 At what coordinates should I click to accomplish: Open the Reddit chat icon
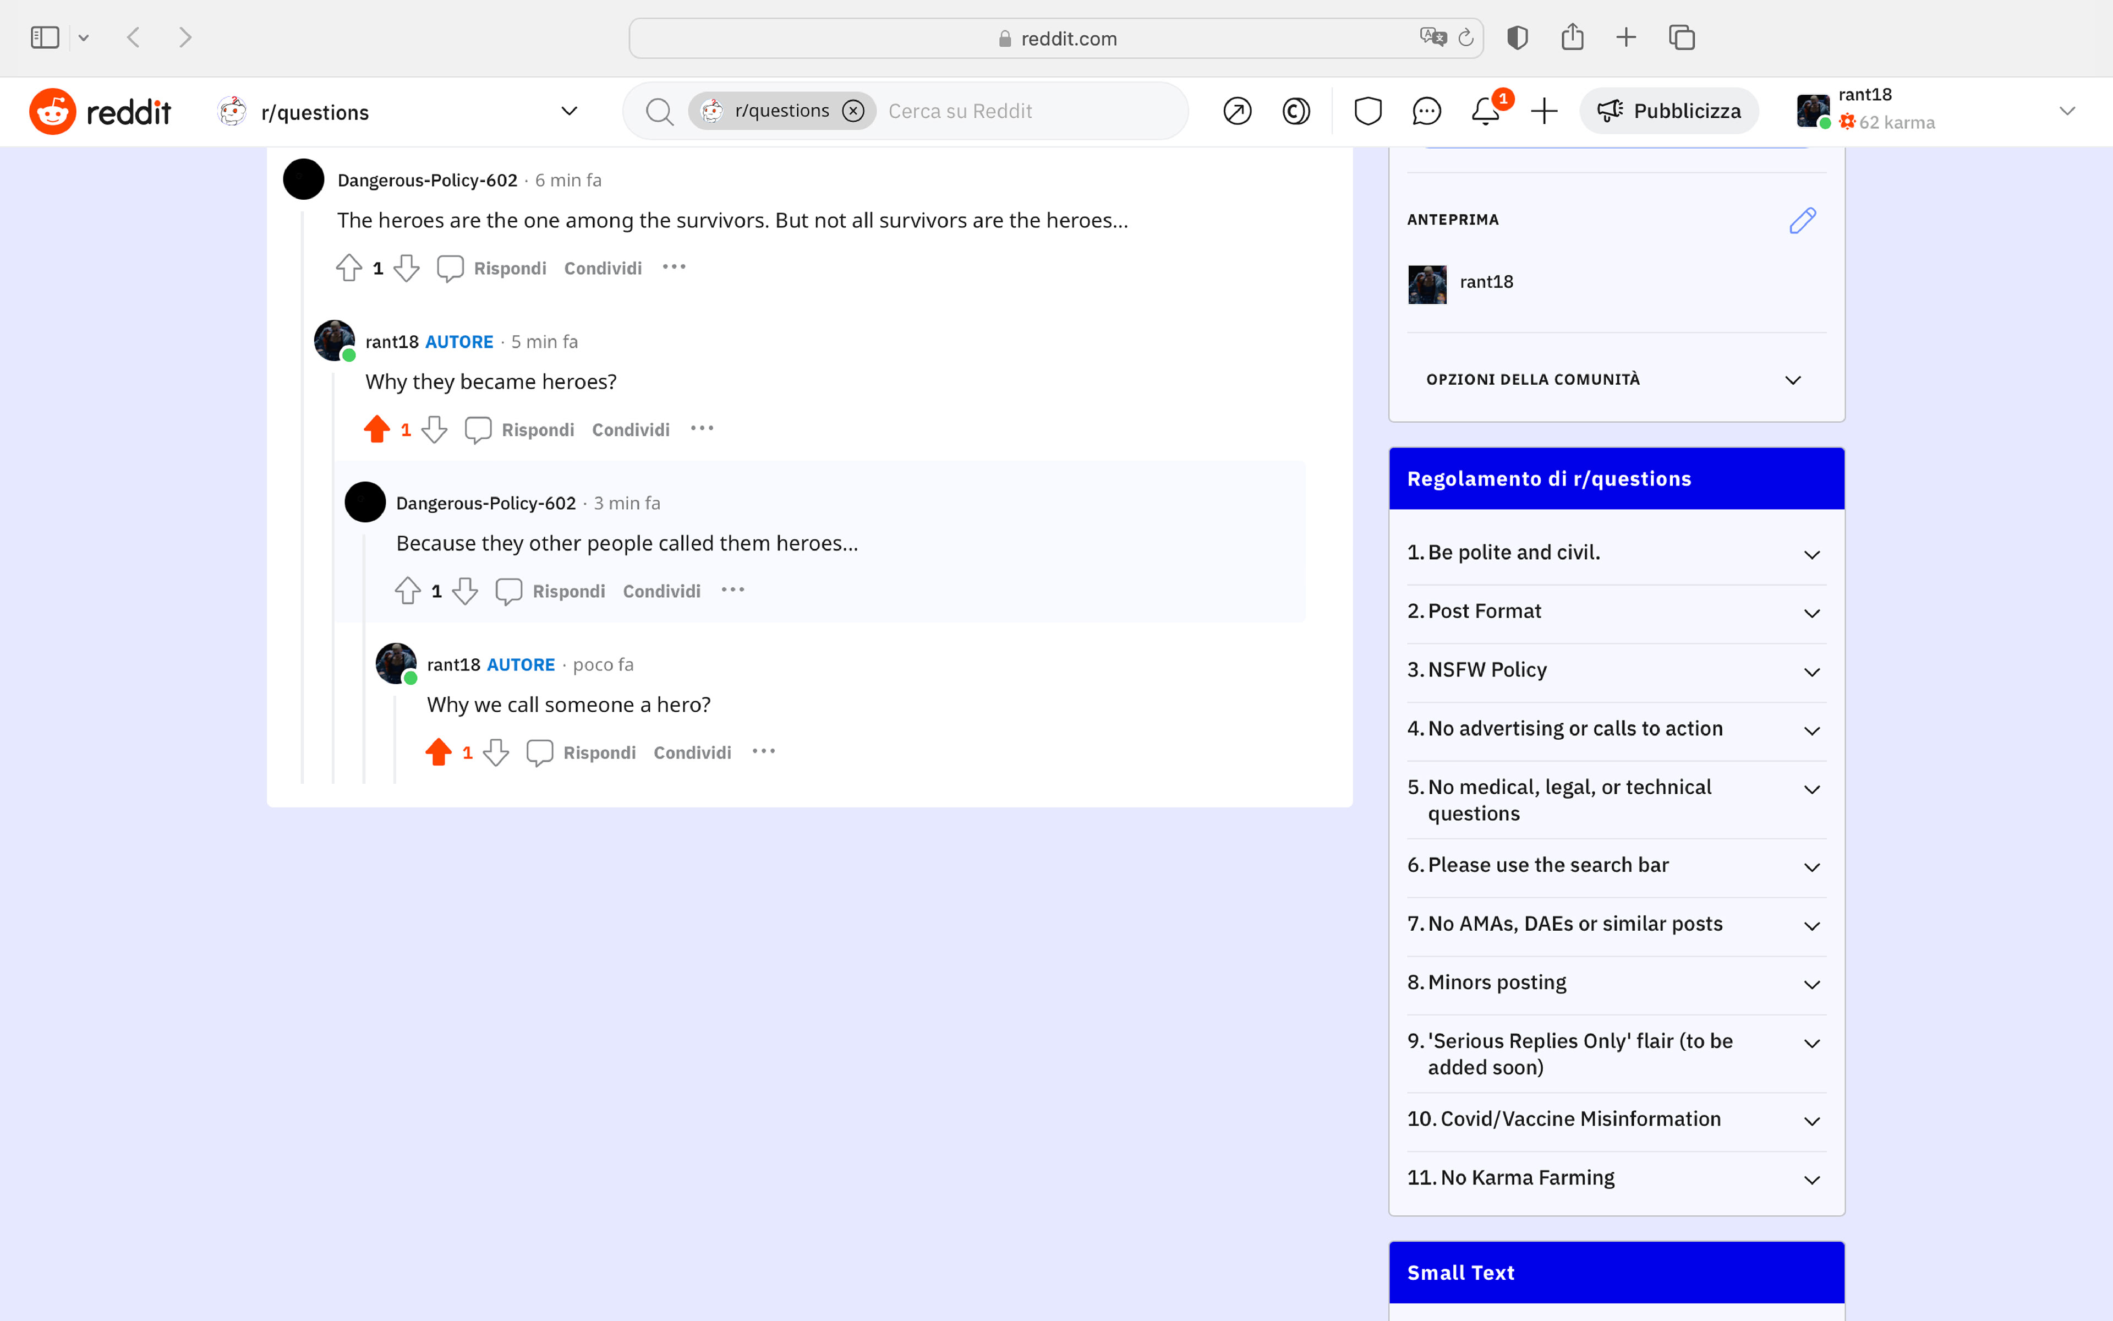(1426, 112)
